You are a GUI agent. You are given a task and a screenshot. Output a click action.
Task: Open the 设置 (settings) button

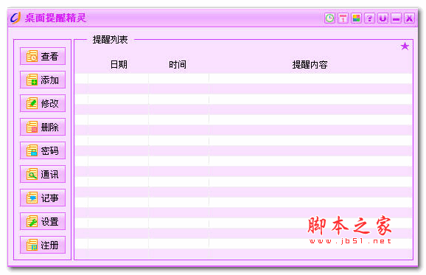click(43, 221)
